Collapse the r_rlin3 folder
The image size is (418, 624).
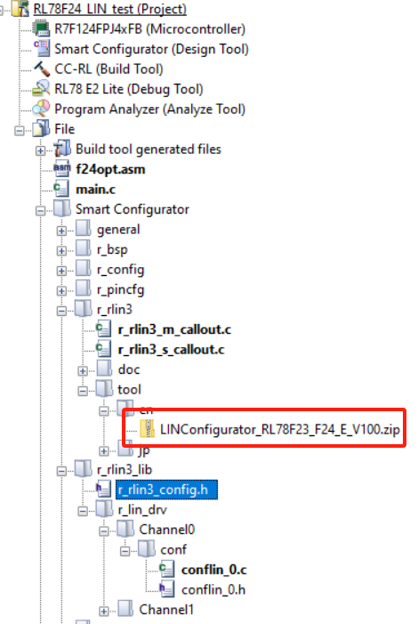pyautogui.click(x=61, y=311)
